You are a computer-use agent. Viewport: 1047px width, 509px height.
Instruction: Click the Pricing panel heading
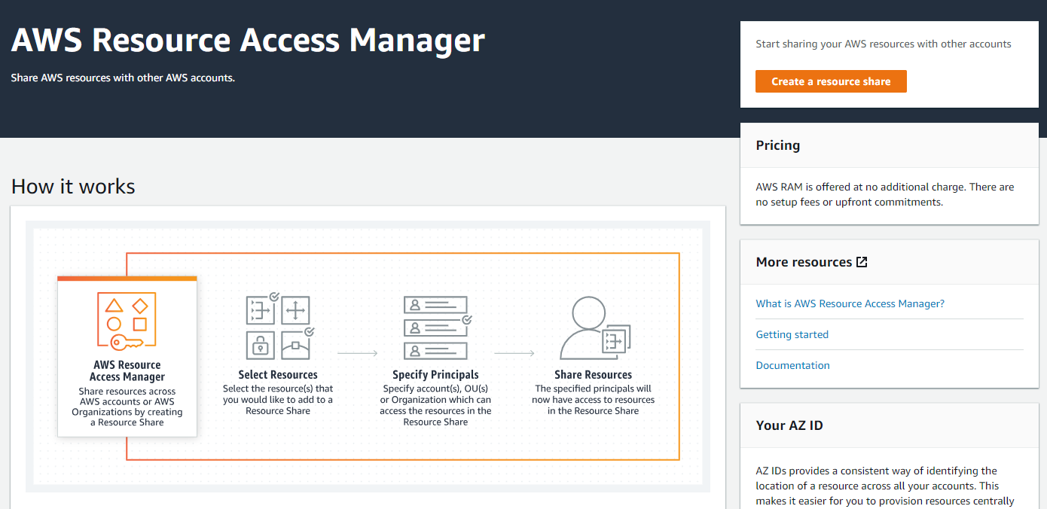778,145
